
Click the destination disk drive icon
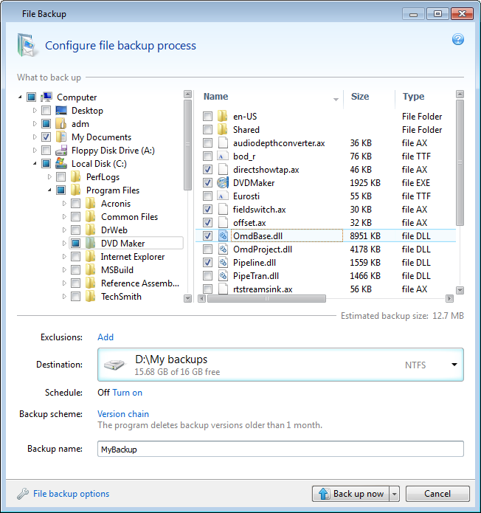pyautogui.click(x=114, y=365)
